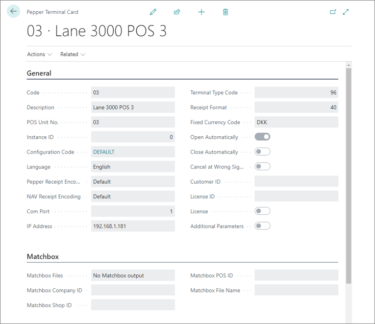This screenshot has width=375, height=324.
Task: Open Matchbox Files No Matchbox output field
Action: point(133,275)
